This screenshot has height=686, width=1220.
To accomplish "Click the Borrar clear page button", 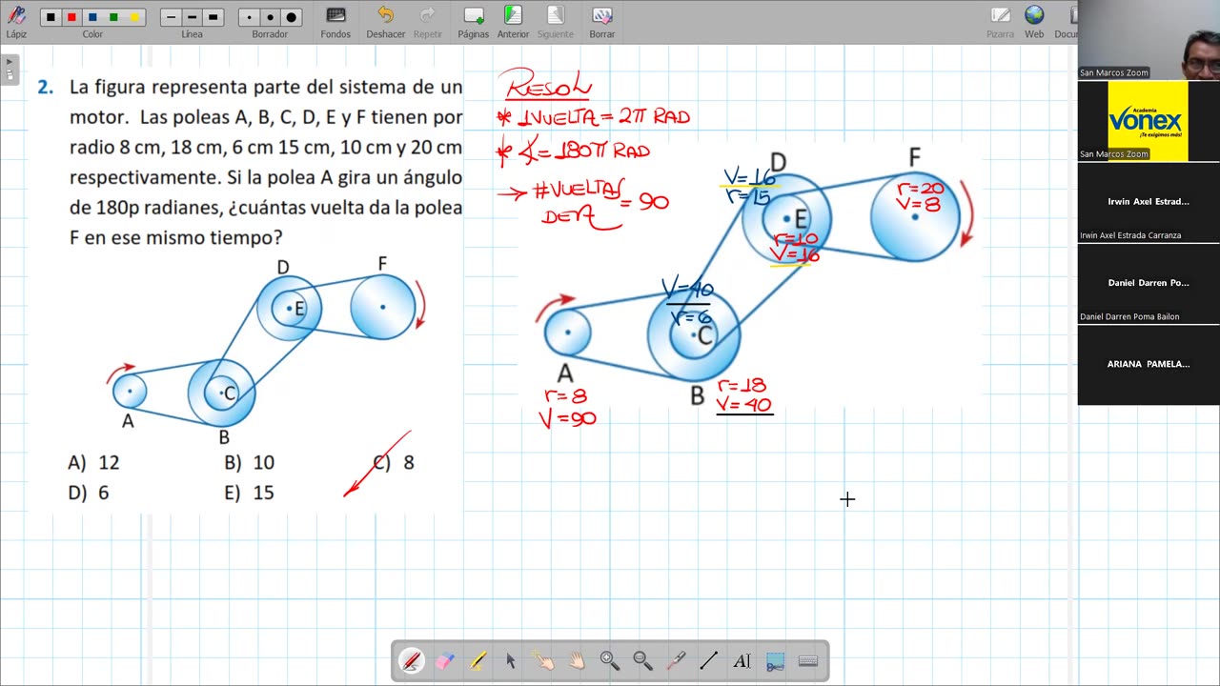I will pyautogui.click(x=601, y=21).
